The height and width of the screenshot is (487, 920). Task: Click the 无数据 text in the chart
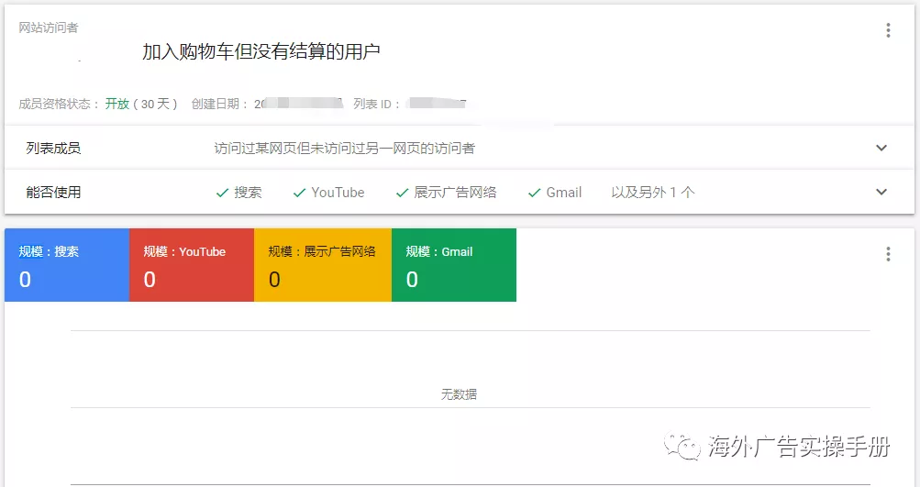pos(459,394)
